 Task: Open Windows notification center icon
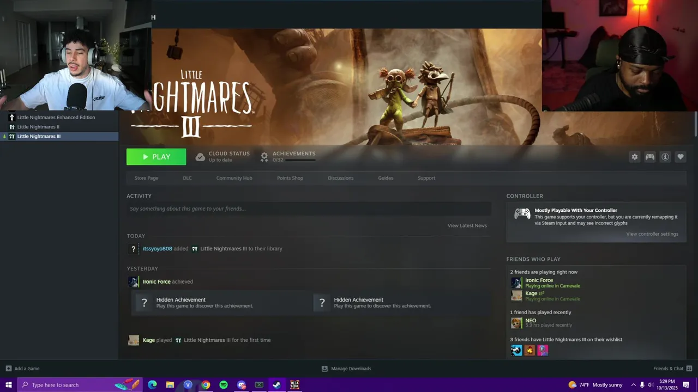pyautogui.click(x=686, y=385)
